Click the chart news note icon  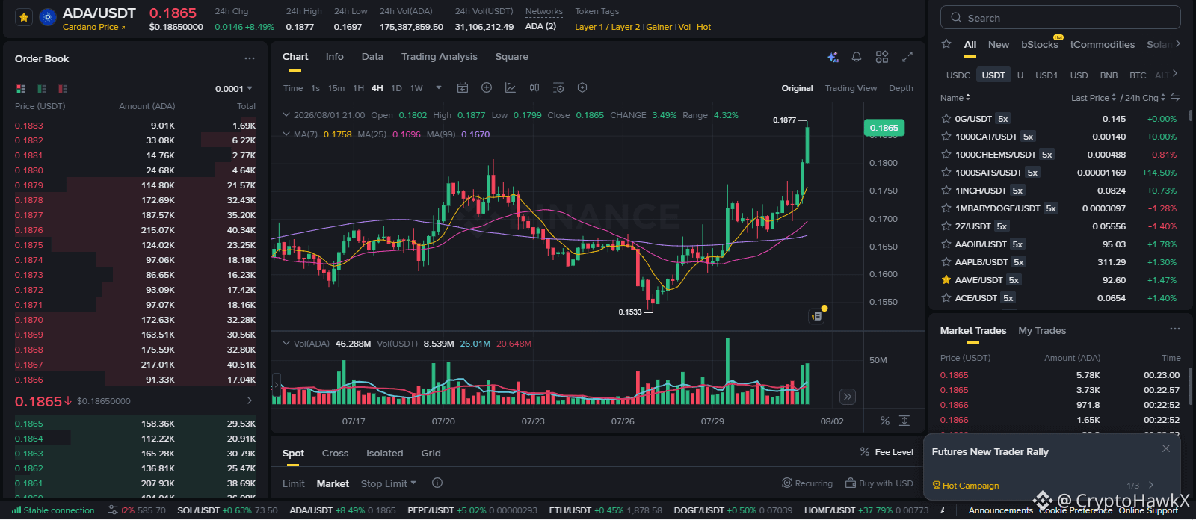[817, 316]
